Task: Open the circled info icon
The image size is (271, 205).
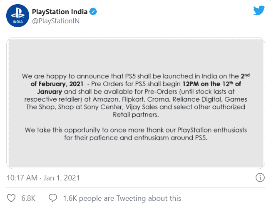Action: (x=260, y=177)
